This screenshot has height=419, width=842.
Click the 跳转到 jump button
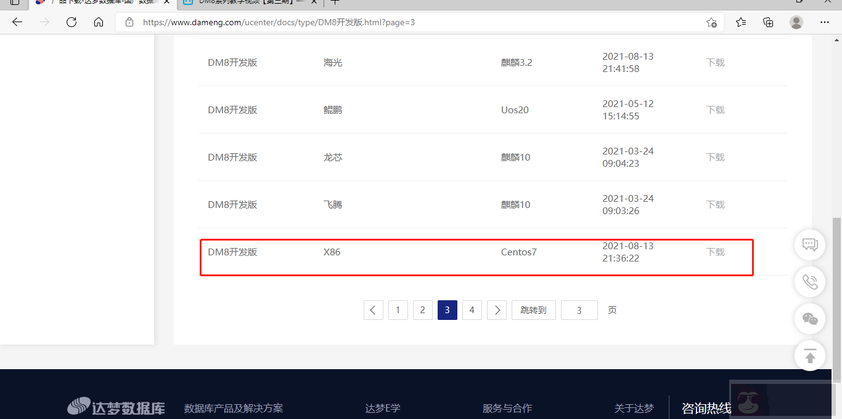coord(533,309)
